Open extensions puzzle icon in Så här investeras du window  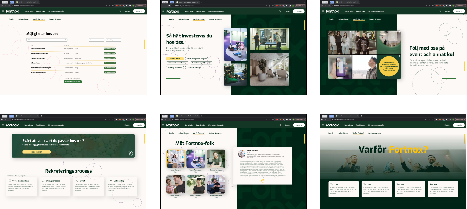coord(287,6)
